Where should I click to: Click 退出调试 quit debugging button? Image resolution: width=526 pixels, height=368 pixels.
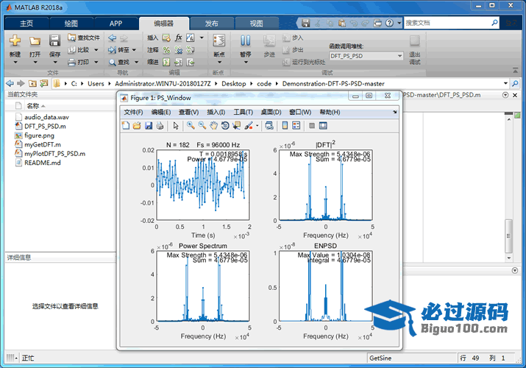(x=415, y=49)
